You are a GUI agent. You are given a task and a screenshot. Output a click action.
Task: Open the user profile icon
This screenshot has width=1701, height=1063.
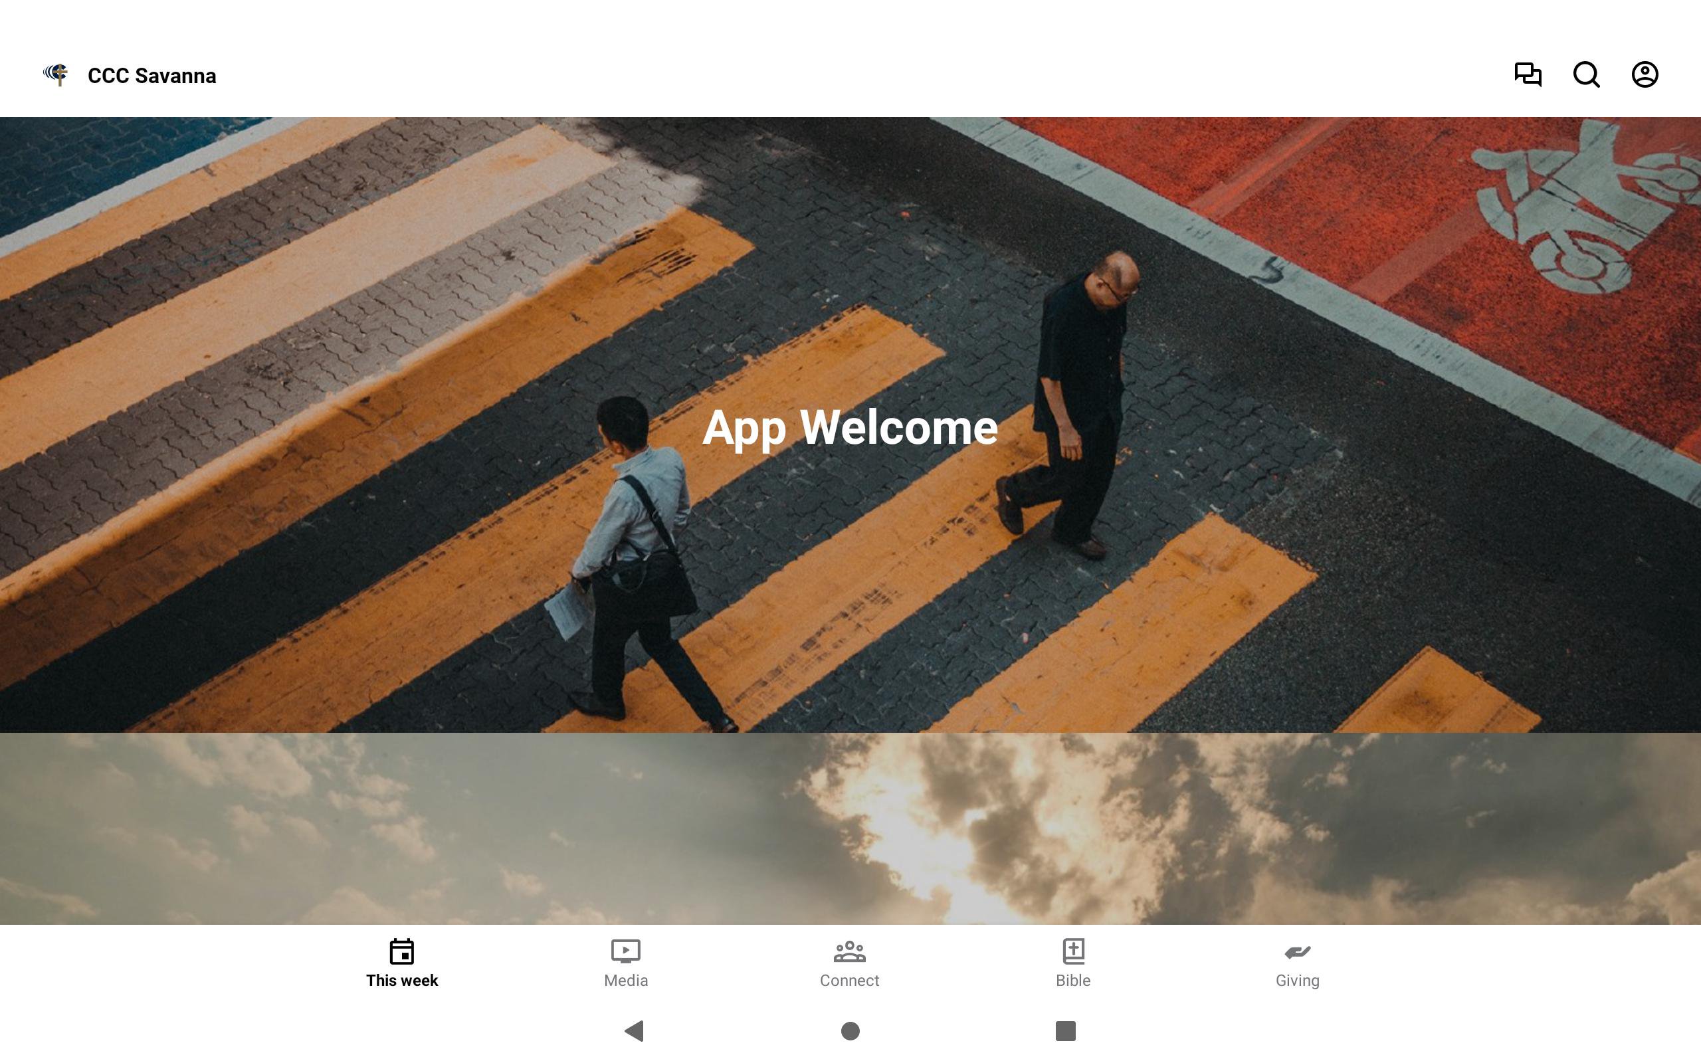coord(1644,74)
